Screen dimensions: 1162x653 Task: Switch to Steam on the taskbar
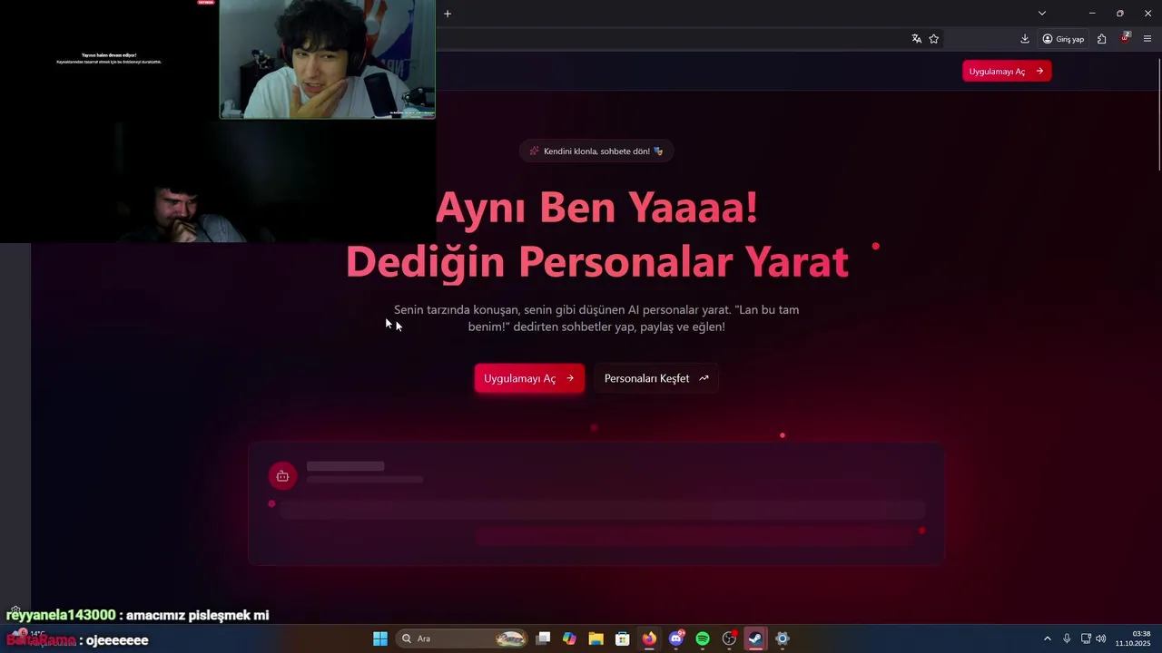[755, 638]
